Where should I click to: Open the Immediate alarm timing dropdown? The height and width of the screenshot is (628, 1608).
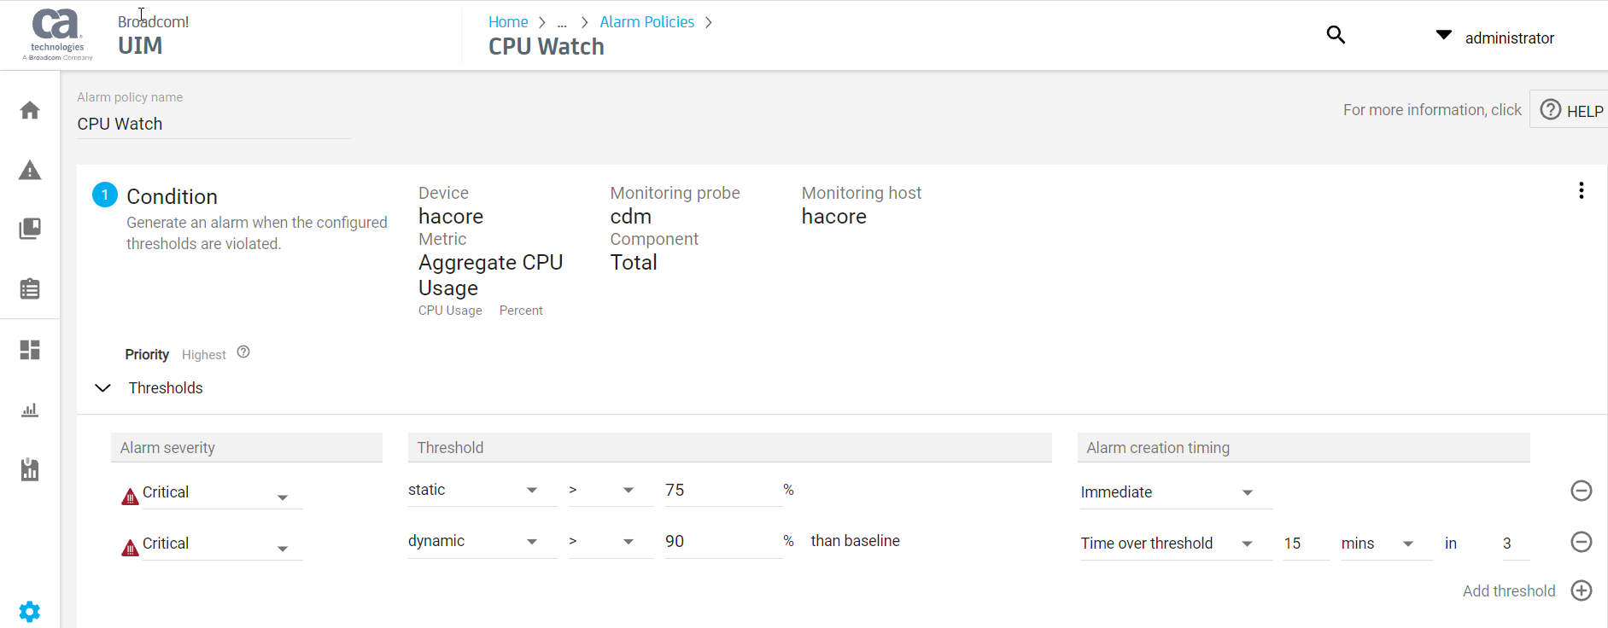tap(1247, 492)
